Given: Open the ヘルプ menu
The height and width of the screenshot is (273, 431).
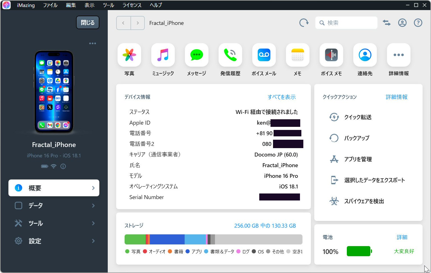Looking at the screenshot, I should coord(156,5).
